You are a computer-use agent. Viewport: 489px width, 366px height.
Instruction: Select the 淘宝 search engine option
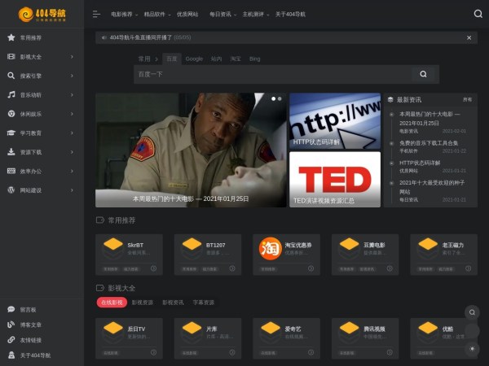[236, 59]
